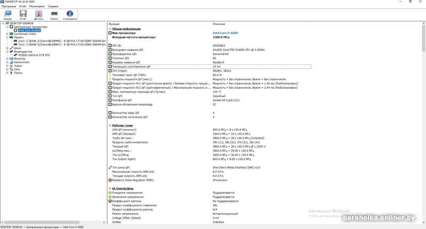Collapse the DESKTOP-S3G9KU8 root node
Screen dimensions: 426x229
pos(3,23)
